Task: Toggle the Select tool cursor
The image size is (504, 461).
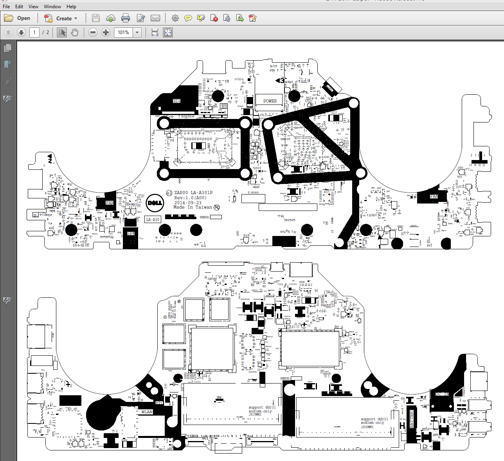Action: (62, 32)
